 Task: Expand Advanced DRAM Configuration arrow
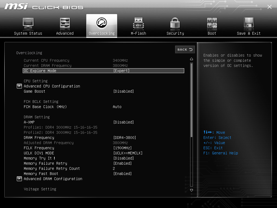click(19, 179)
